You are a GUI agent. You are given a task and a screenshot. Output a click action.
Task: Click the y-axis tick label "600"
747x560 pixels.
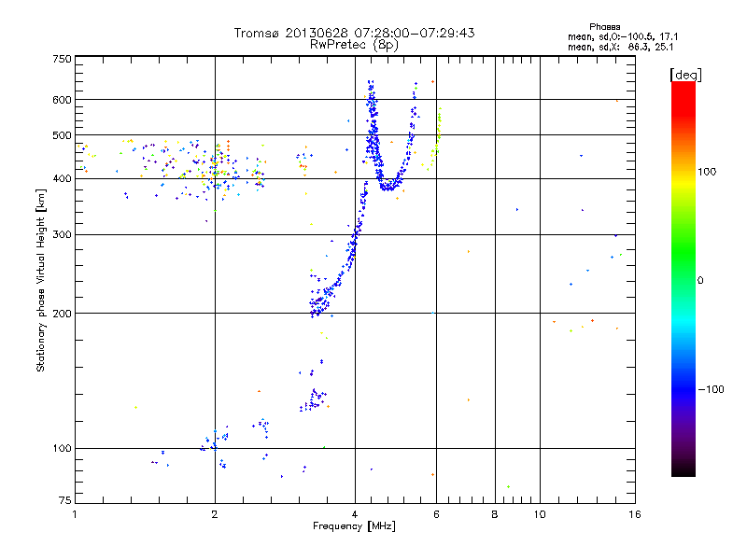click(x=62, y=100)
